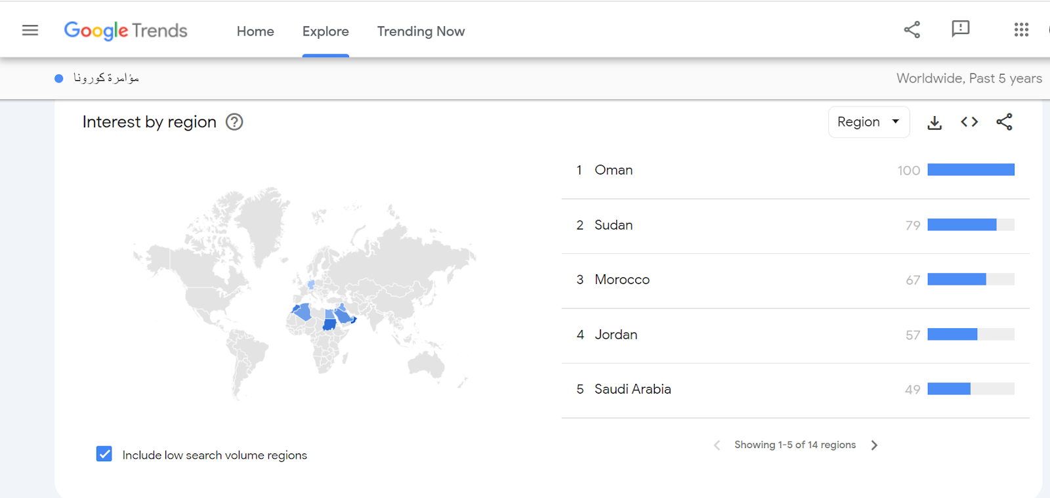
Task: Show help for Interest by region
Action: point(234,122)
